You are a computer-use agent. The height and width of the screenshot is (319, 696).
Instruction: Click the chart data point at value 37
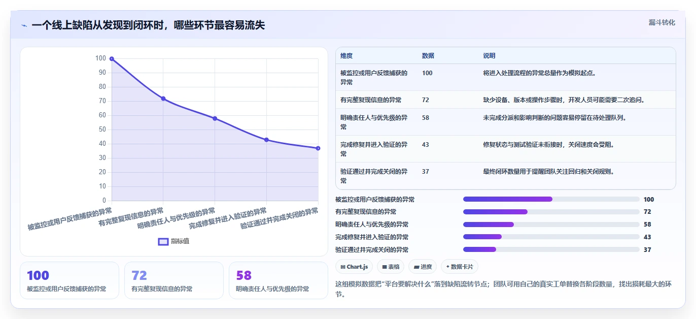(318, 148)
